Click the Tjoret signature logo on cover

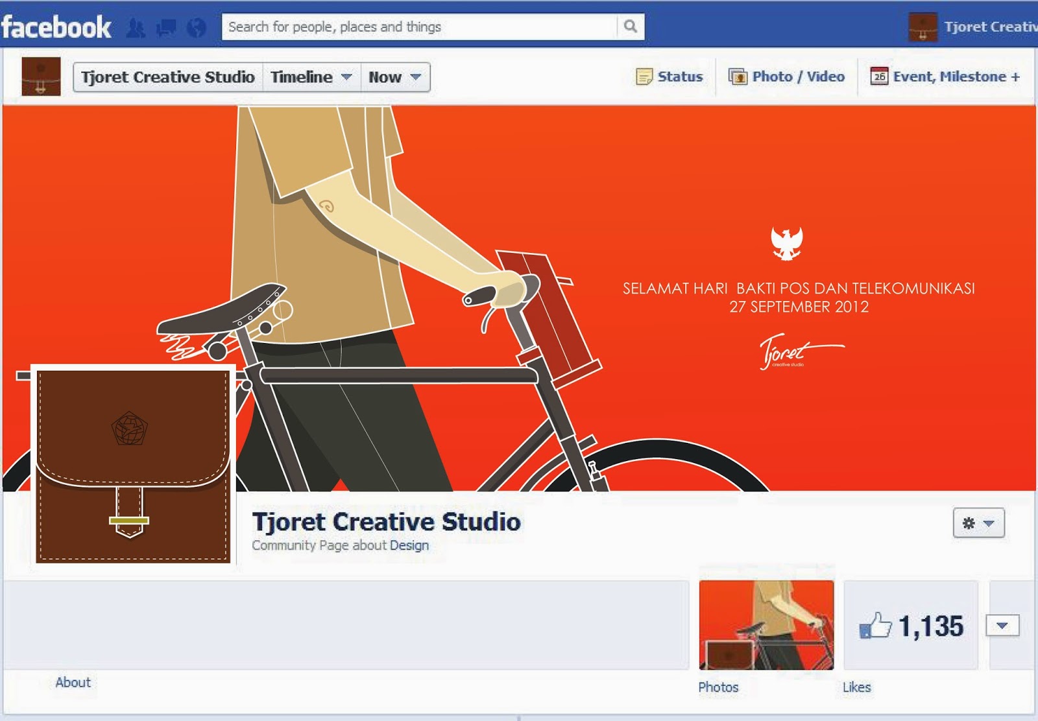(801, 351)
